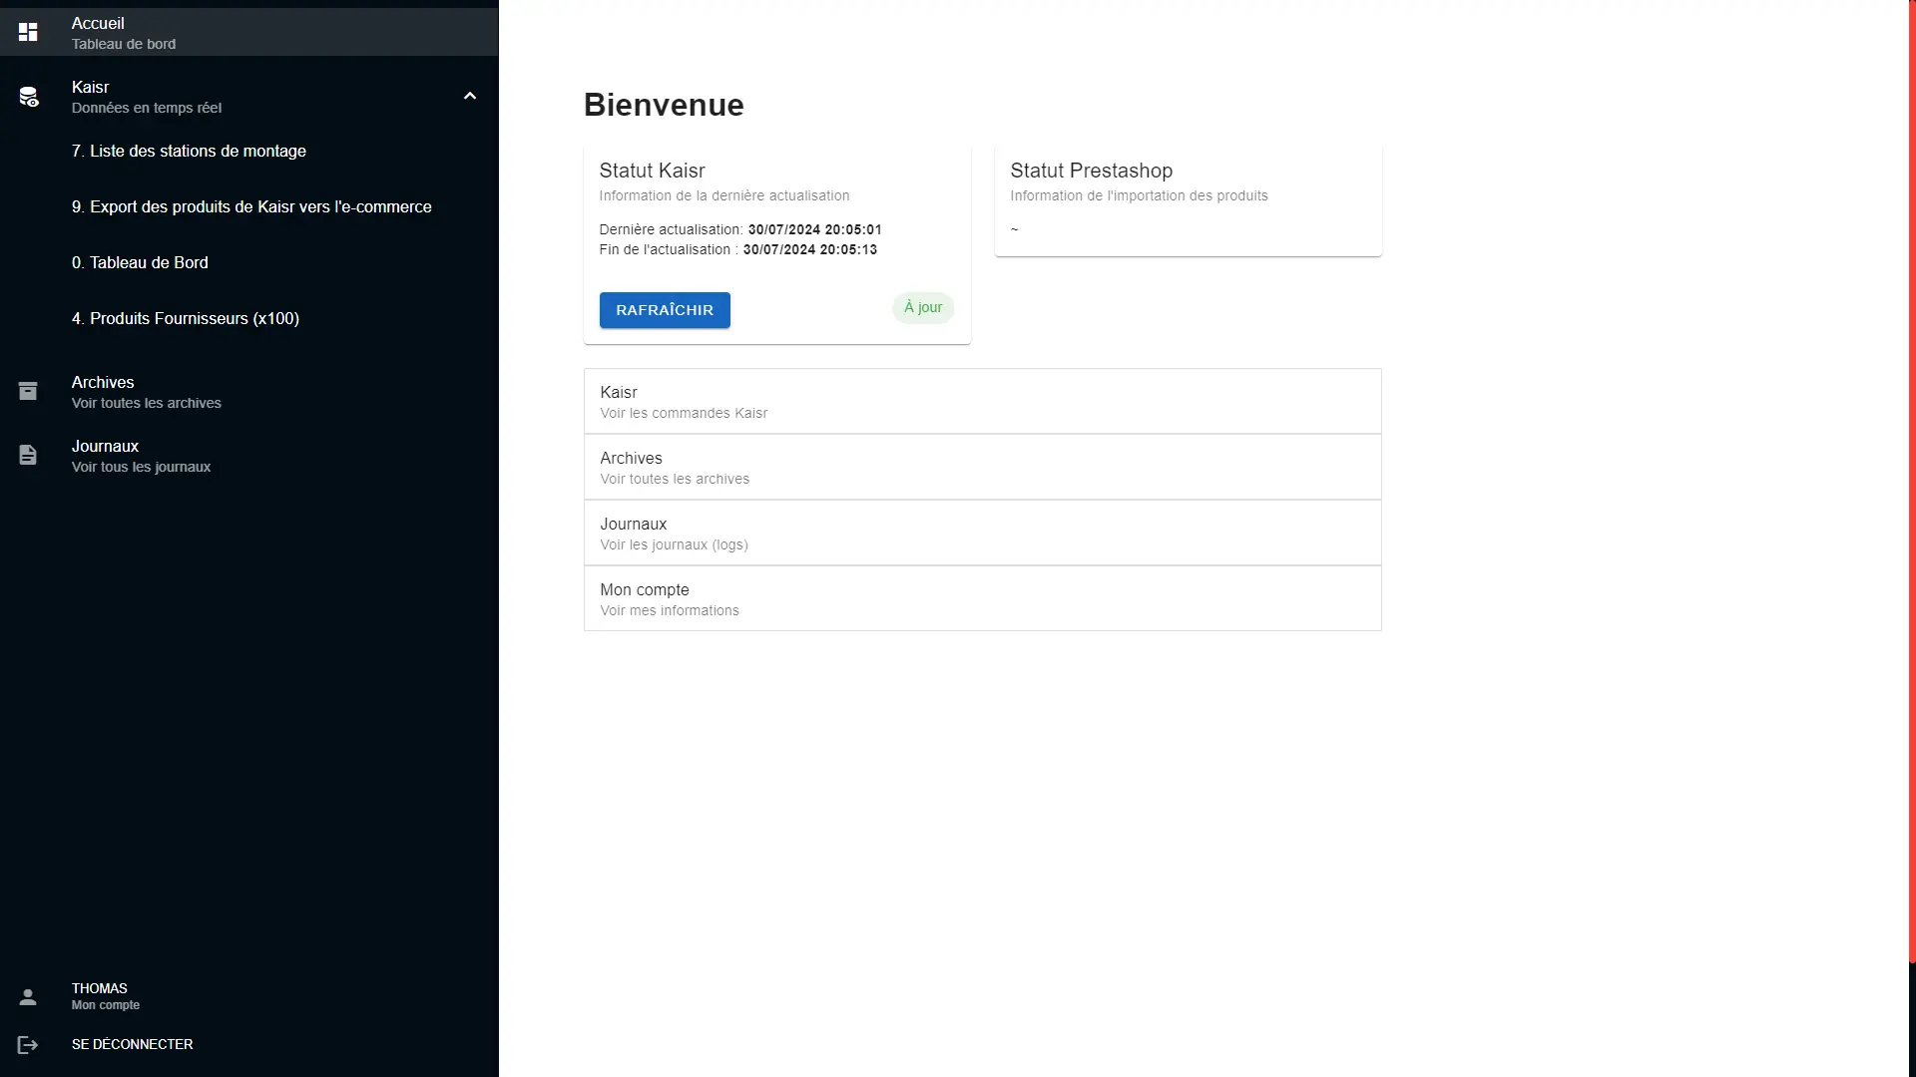Click the À jour status chip
Screen dimensions: 1916x1077
923,307
